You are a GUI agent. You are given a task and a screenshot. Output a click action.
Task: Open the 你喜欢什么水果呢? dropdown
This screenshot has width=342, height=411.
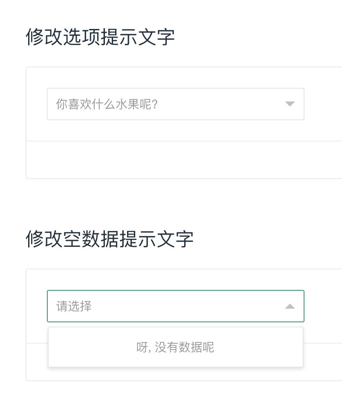(x=175, y=104)
